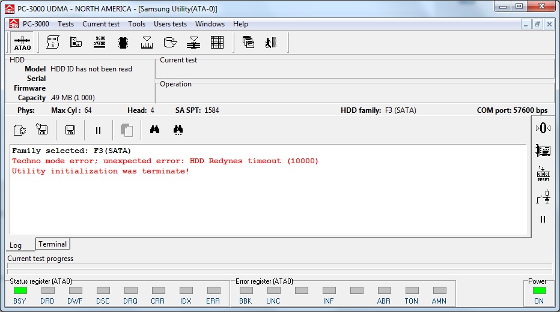Click the binoculars find icon

(x=154, y=130)
